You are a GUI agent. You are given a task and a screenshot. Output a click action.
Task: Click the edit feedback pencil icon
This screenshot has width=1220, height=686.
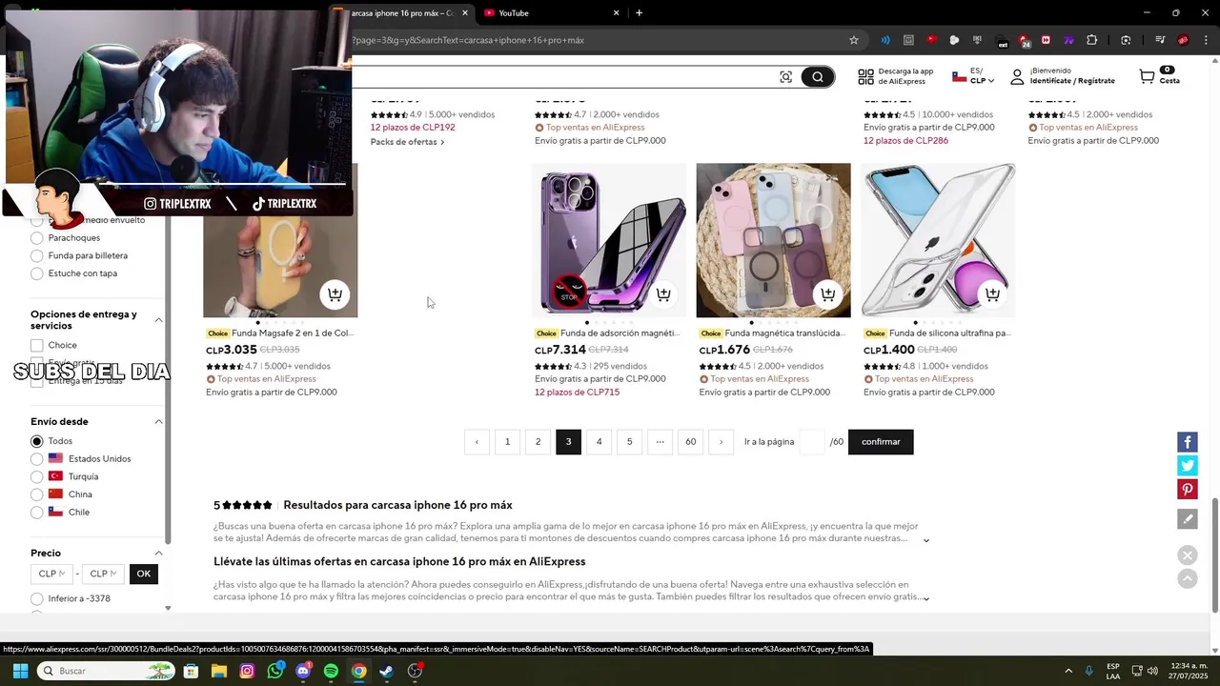point(1188,519)
